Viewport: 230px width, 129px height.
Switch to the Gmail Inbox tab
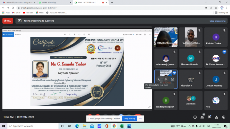click(x=19, y=3)
